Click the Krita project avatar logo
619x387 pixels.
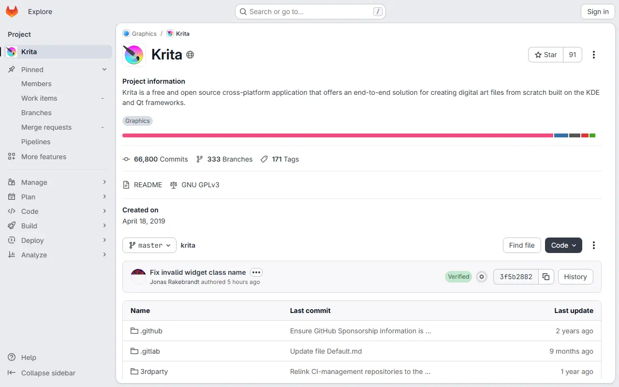click(x=134, y=55)
